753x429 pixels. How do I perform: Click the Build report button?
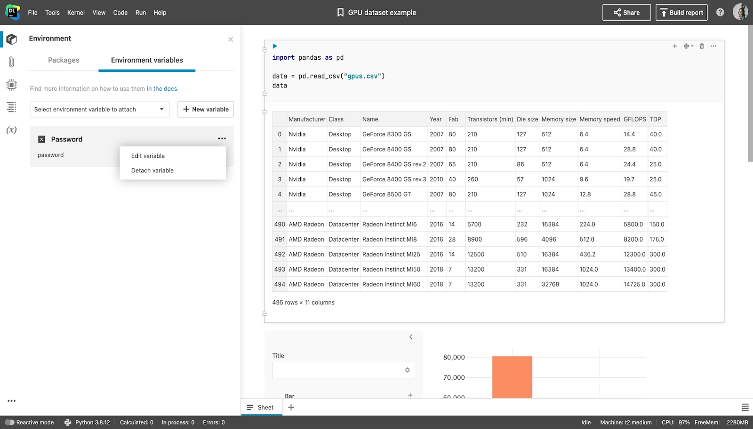(x=681, y=13)
